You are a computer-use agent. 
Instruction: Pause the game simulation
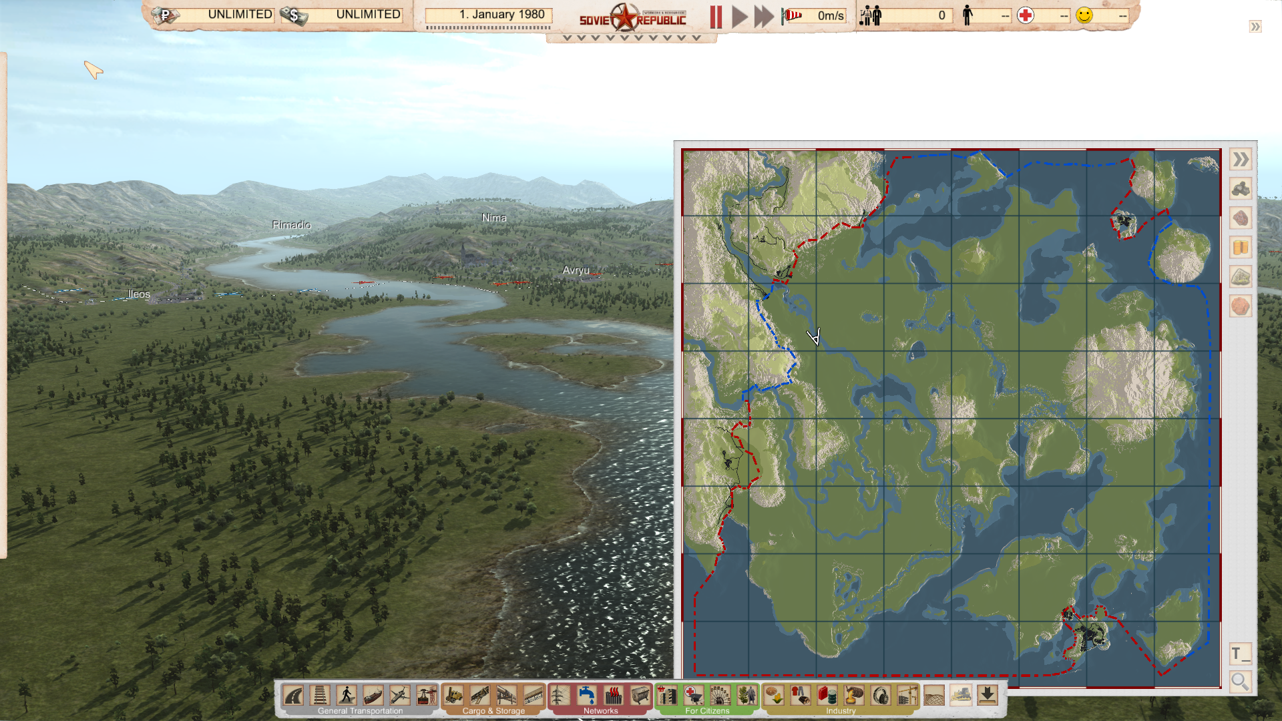[716, 17]
